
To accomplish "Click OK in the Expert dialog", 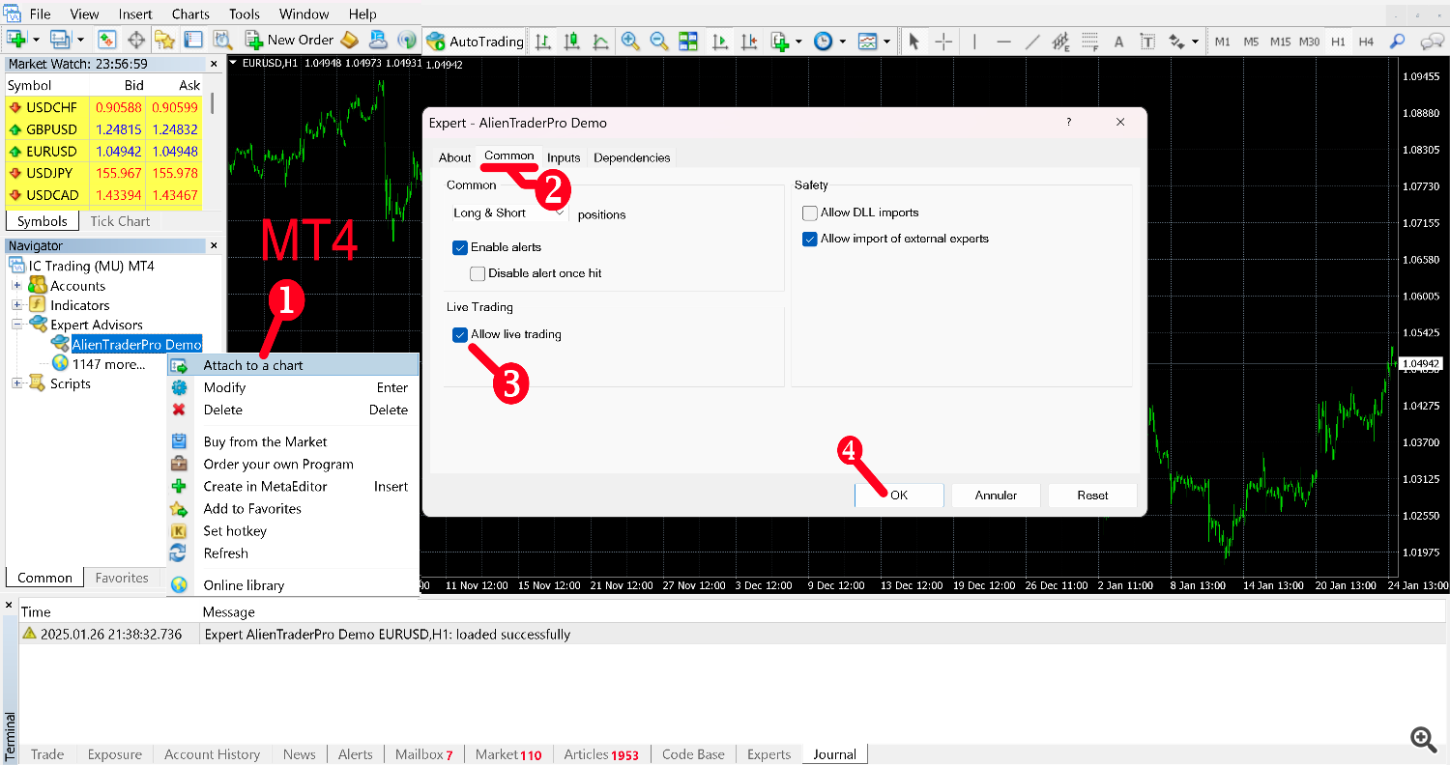I will tap(899, 496).
